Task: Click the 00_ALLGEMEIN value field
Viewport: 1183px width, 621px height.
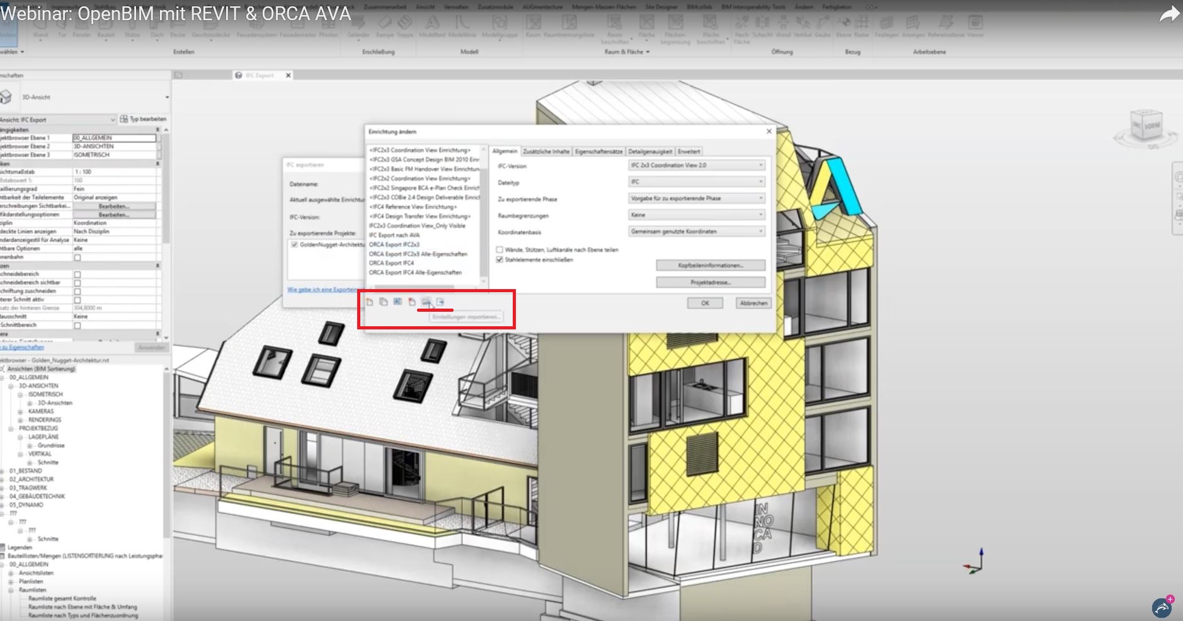Action: tap(114, 137)
